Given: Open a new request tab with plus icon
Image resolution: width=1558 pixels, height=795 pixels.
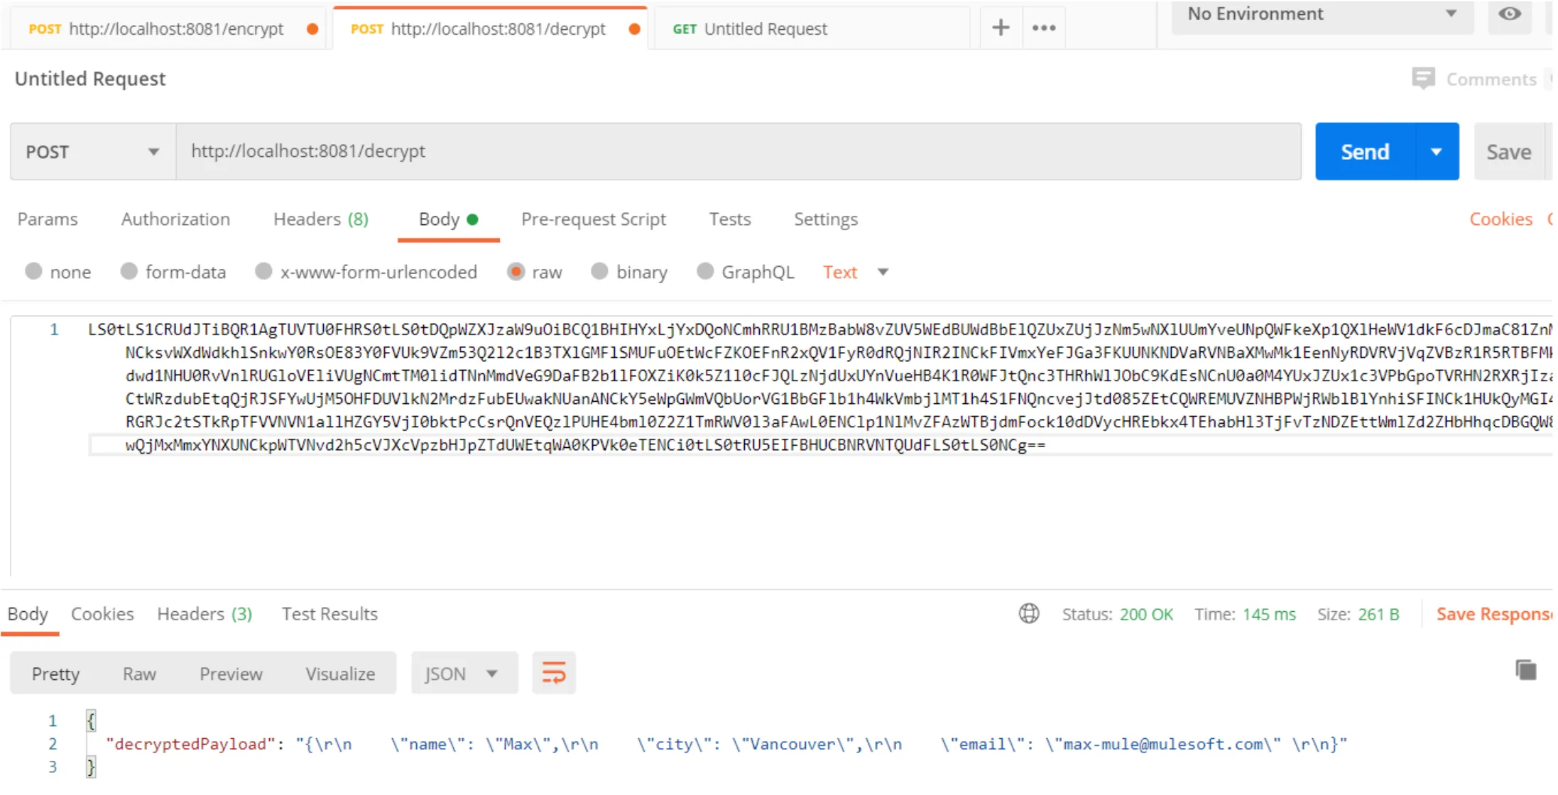Looking at the screenshot, I should (x=1001, y=28).
